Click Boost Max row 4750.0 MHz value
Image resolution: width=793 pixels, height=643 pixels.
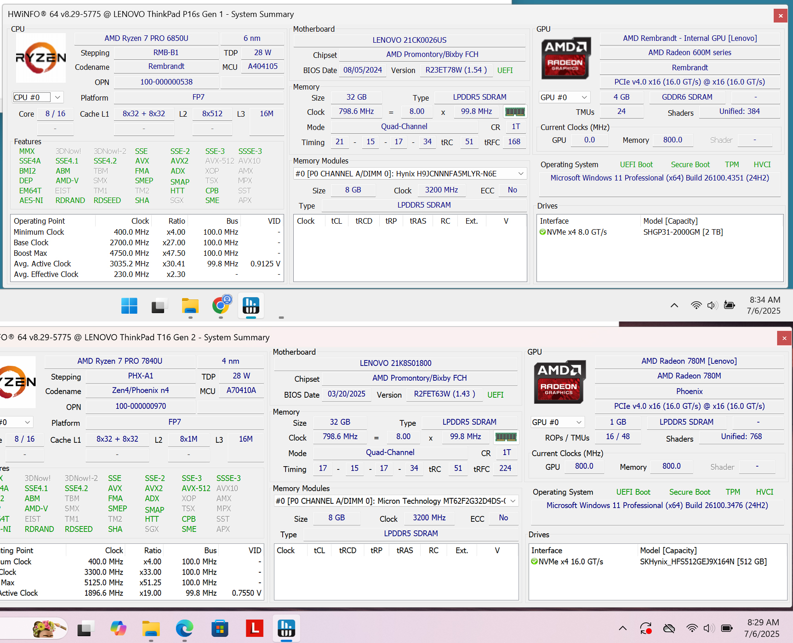click(129, 253)
